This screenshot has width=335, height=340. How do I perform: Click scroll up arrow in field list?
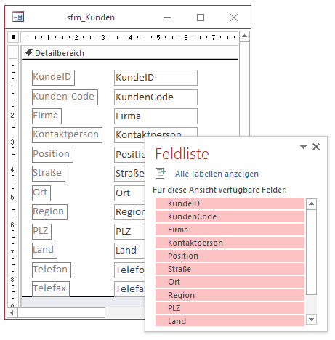click(x=311, y=204)
